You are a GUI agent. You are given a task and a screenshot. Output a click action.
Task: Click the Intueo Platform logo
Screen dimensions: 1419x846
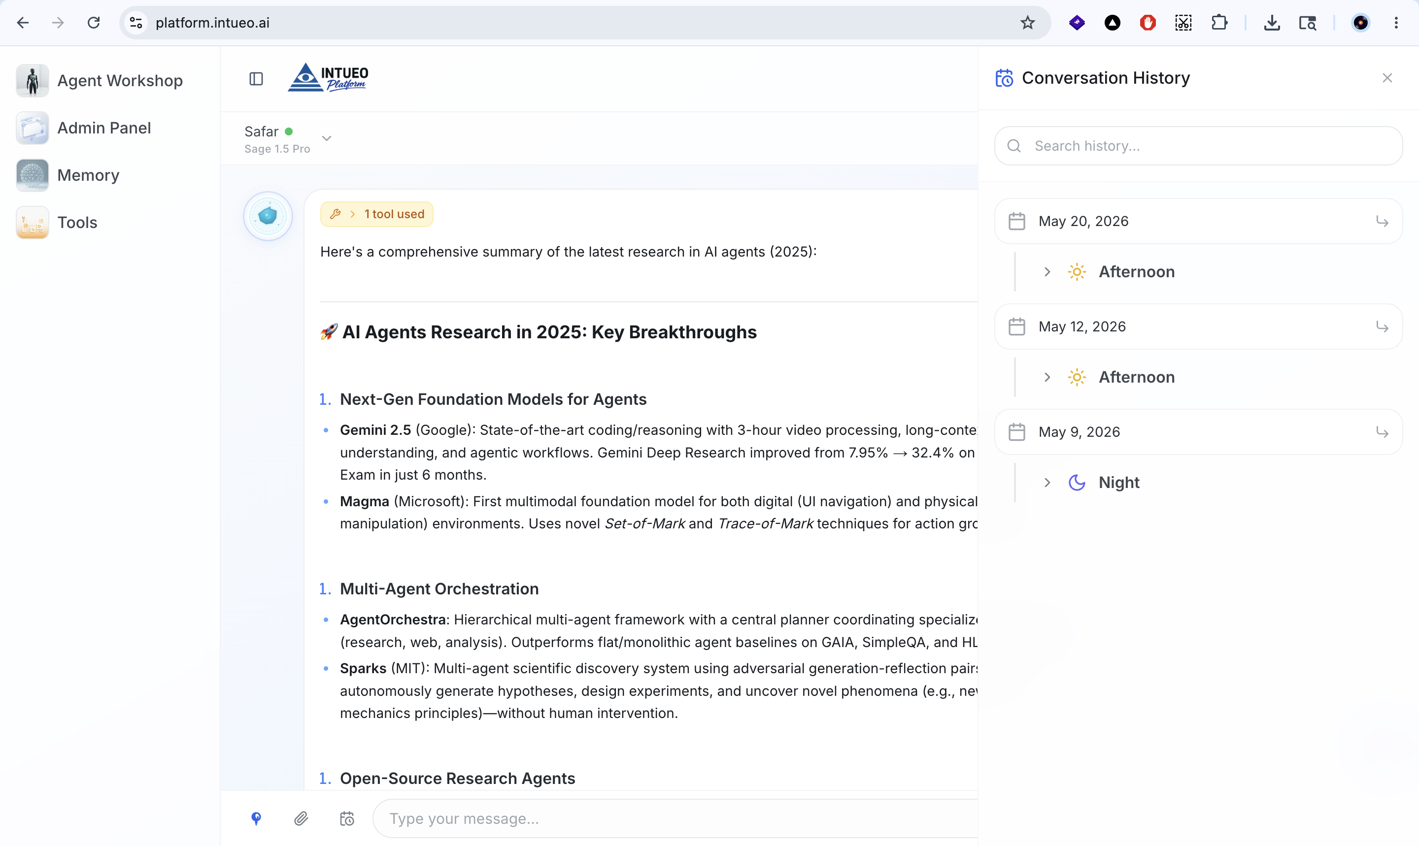(329, 77)
